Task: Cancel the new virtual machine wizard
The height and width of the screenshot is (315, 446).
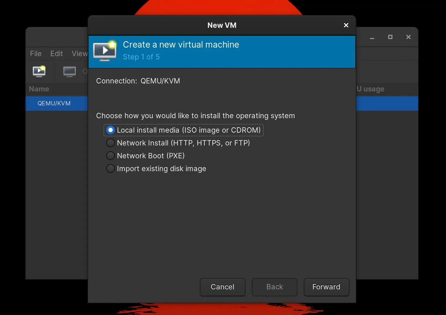Action: [222, 287]
